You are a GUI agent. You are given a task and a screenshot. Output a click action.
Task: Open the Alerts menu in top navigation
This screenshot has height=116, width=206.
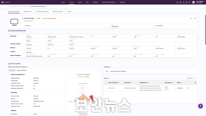click(x=80, y=2)
